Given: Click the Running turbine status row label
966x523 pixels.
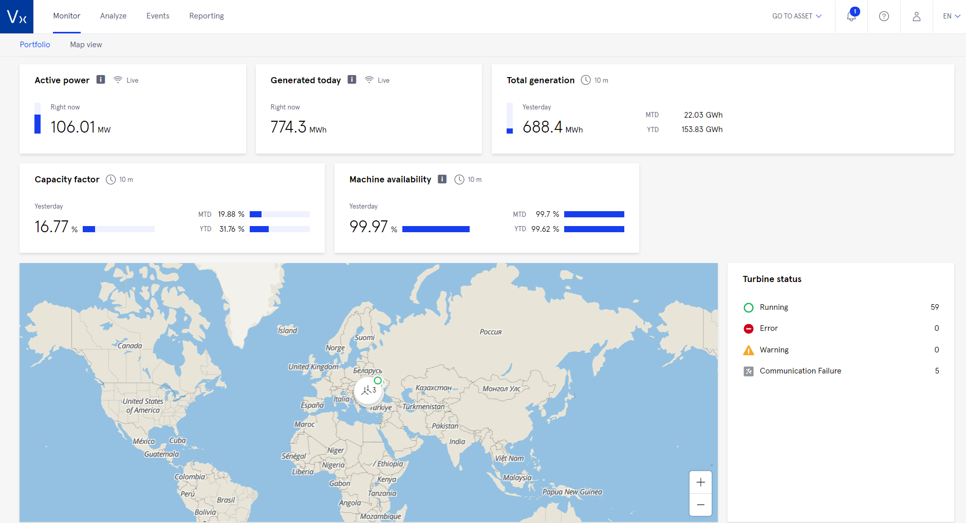Looking at the screenshot, I should [774, 307].
